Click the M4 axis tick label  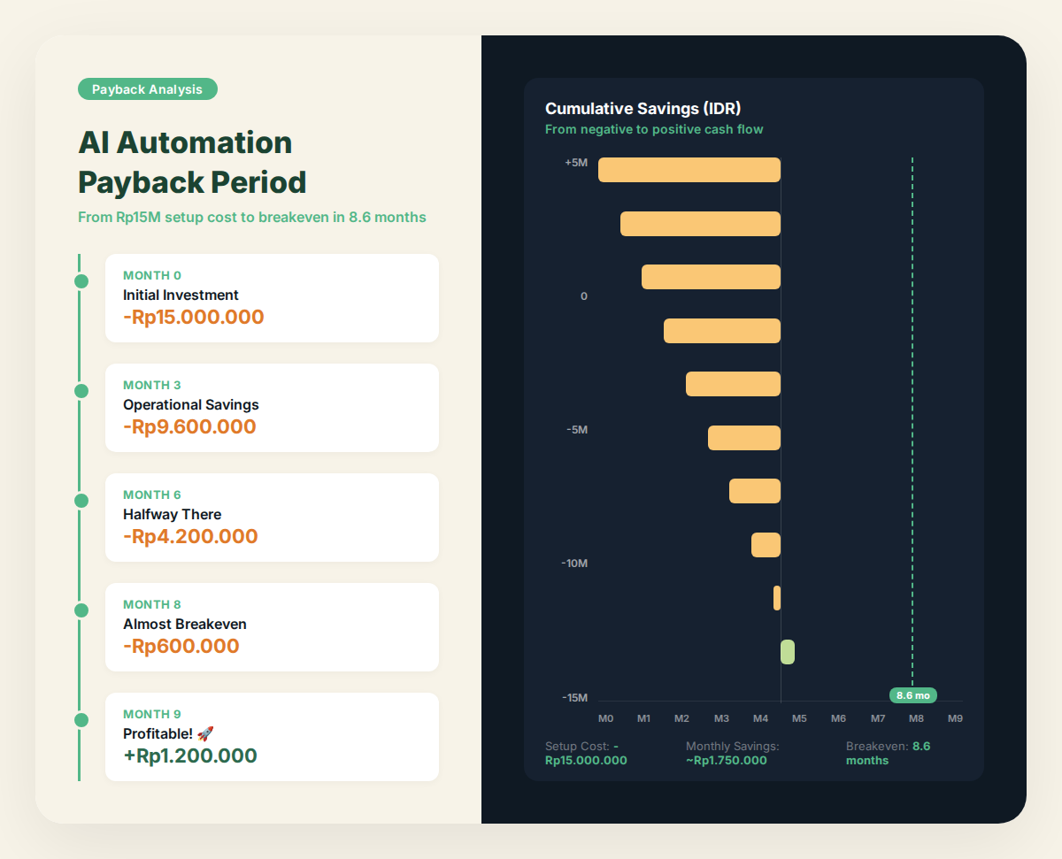pyautogui.click(x=761, y=718)
